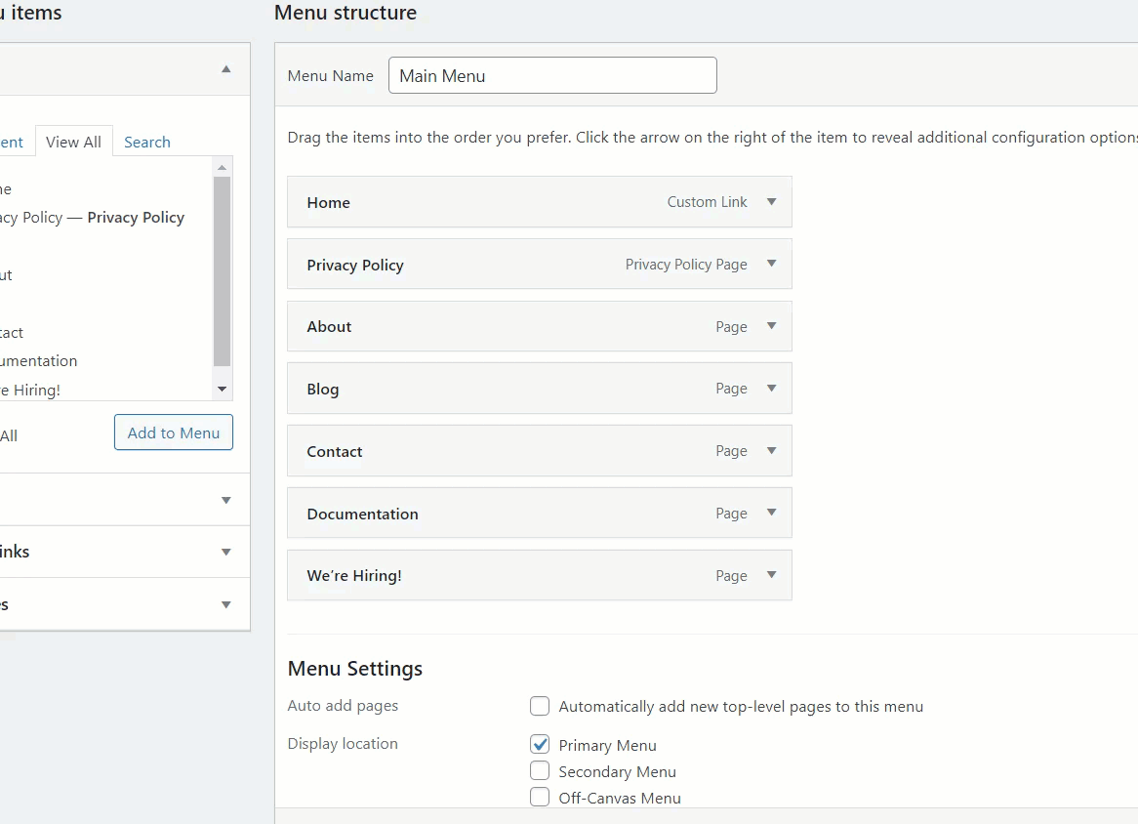Select the Blog menu structure item
This screenshot has width=1138, height=824.
(x=540, y=389)
